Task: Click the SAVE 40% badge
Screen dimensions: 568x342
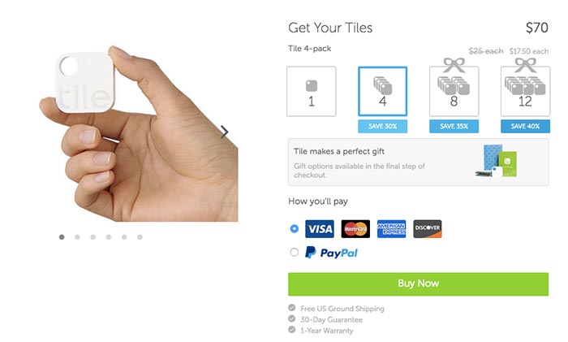Action: coord(525,126)
